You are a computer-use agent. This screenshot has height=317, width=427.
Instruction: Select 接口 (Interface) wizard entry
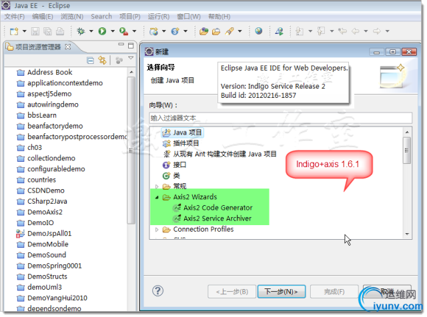pyautogui.click(x=175, y=164)
